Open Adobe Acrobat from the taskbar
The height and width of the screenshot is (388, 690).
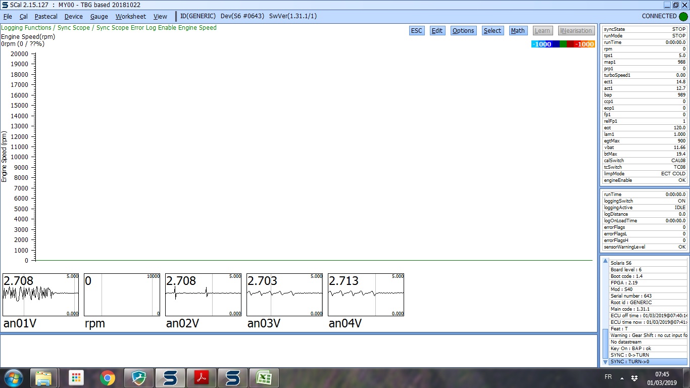201,378
